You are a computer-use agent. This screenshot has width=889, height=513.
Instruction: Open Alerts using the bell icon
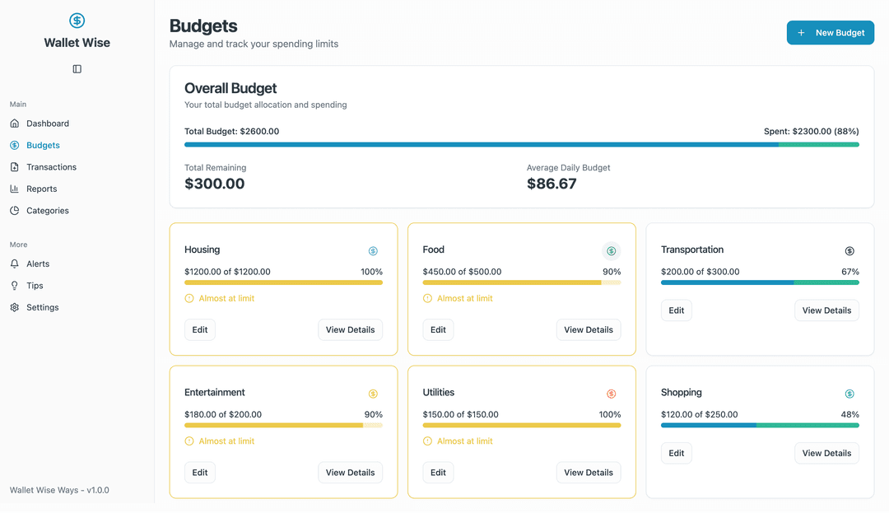tap(15, 263)
